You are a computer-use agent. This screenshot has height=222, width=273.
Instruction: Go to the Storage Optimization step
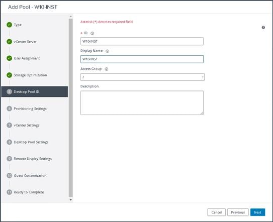point(31,75)
